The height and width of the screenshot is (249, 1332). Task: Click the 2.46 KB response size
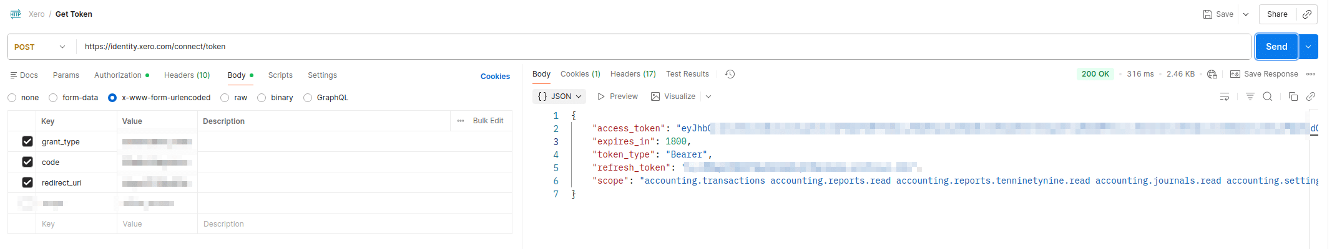pyautogui.click(x=1180, y=74)
